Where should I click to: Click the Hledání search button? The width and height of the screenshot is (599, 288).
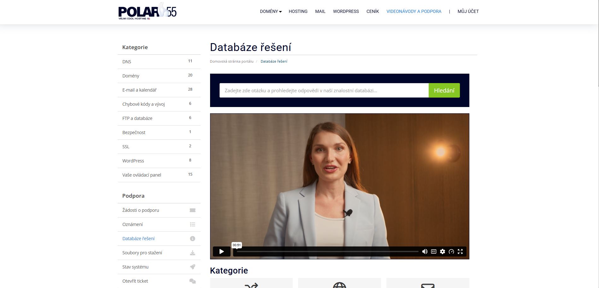coord(444,90)
